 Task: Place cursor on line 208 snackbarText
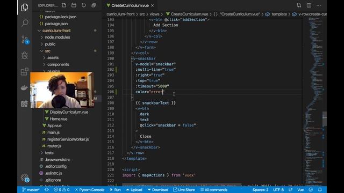point(155,103)
